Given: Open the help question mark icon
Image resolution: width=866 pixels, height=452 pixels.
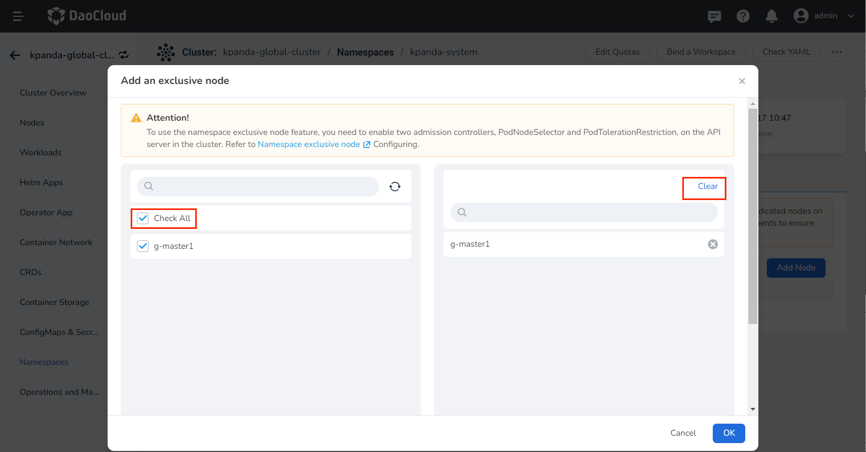Looking at the screenshot, I should (743, 16).
